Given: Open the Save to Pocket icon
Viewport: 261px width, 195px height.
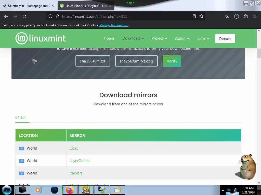Looking at the screenshot, I should click(x=227, y=16).
